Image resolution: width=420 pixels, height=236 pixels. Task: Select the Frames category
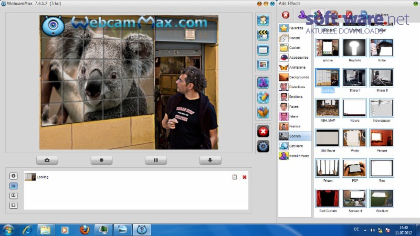295,126
